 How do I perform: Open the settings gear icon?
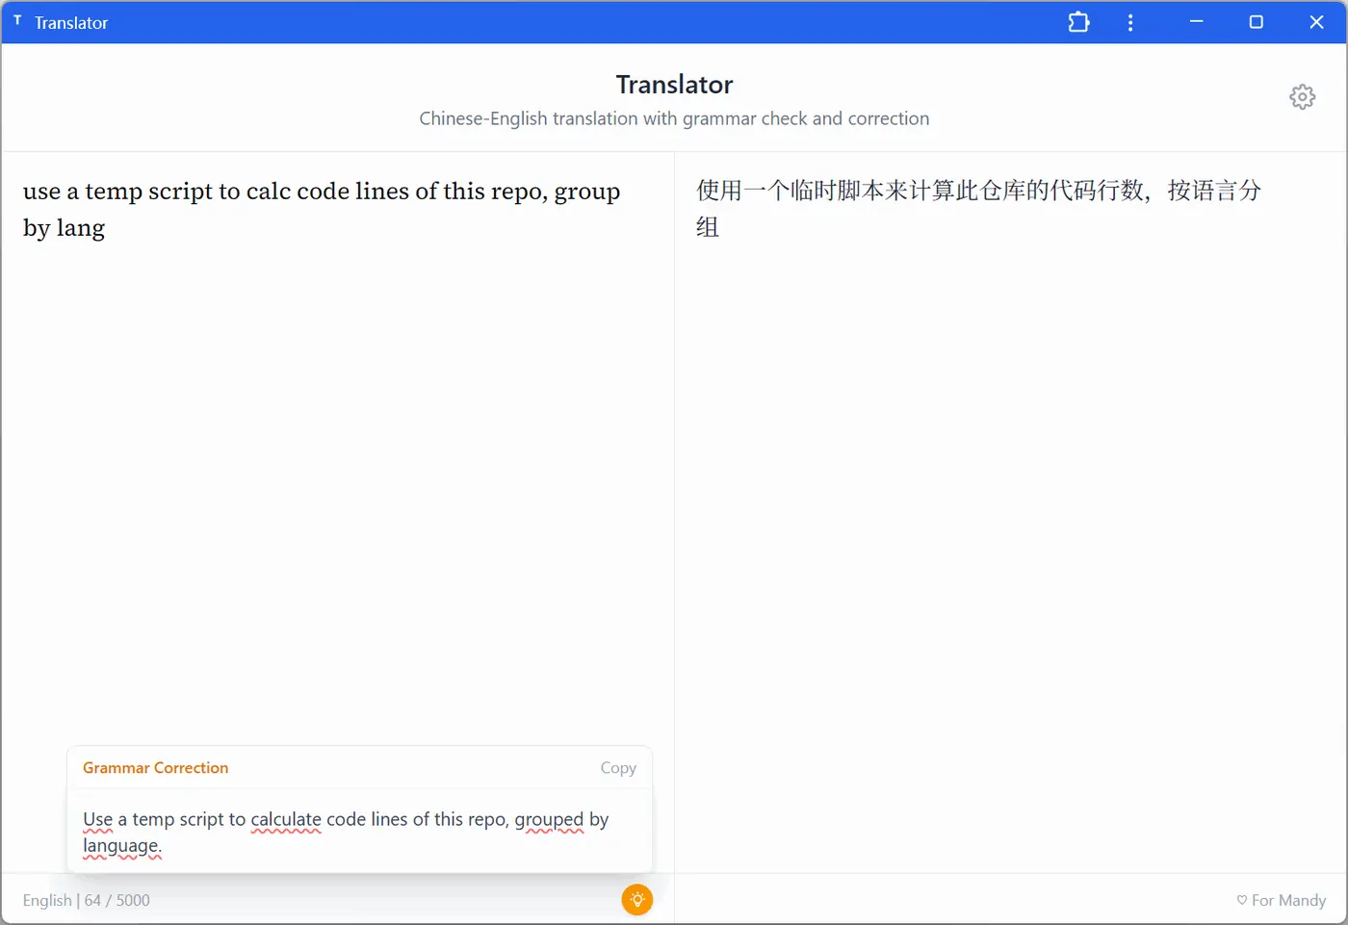point(1302,96)
